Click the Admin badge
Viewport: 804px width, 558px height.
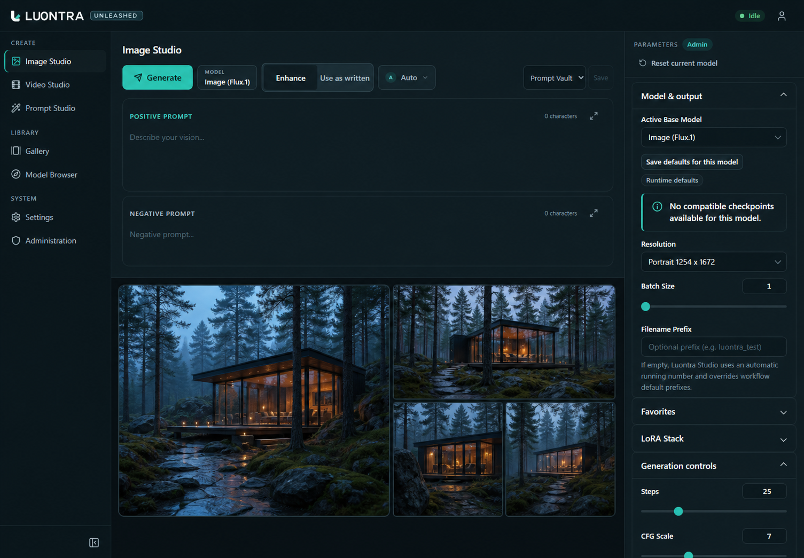tap(697, 44)
